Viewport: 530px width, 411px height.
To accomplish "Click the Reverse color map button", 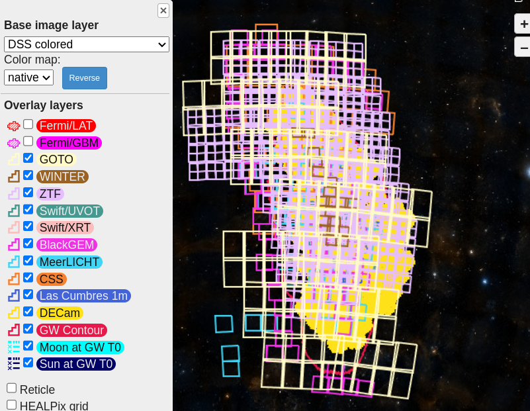I will pyautogui.click(x=85, y=78).
